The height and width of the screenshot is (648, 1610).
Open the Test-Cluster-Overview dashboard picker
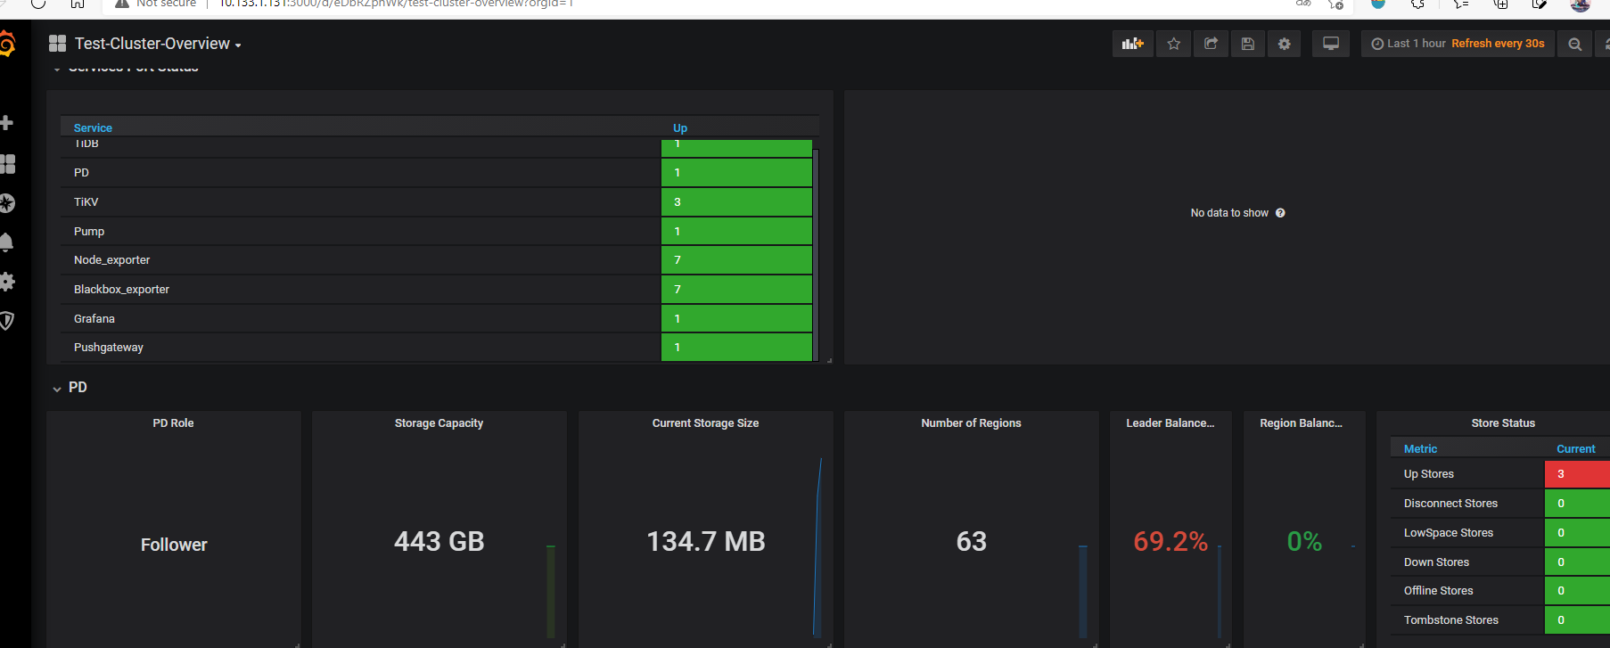[158, 44]
